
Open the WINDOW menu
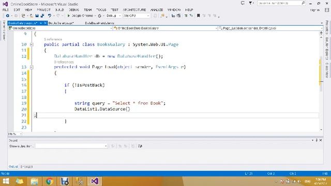coord(174,10)
